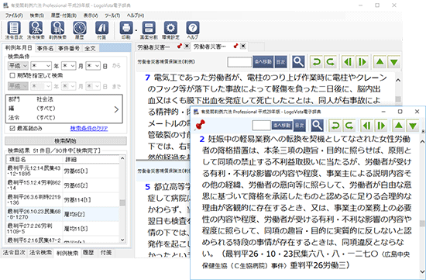The image size is (426, 280).
Task: Select result row 最判平15.12.4労判862
Action: click(62, 185)
